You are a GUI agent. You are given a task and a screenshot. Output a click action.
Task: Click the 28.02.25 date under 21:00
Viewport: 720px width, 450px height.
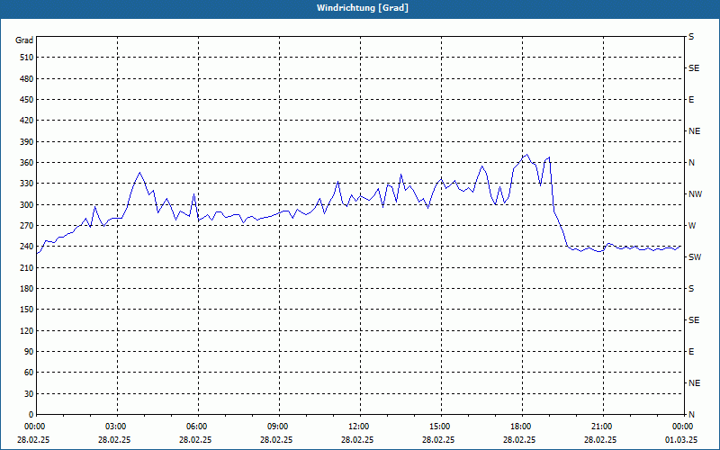pos(600,440)
